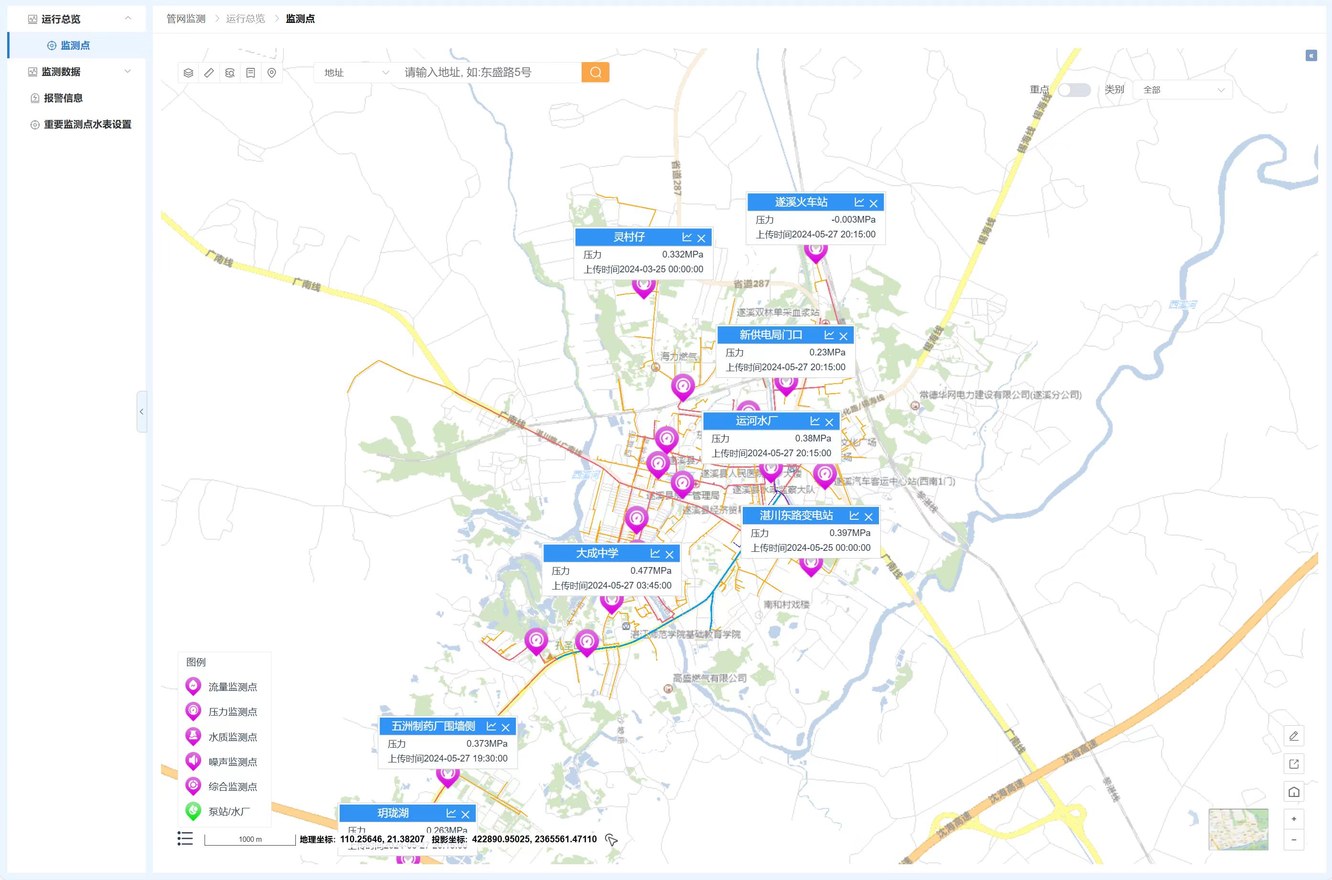
Task: Click the location pin tool
Action: (271, 73)
